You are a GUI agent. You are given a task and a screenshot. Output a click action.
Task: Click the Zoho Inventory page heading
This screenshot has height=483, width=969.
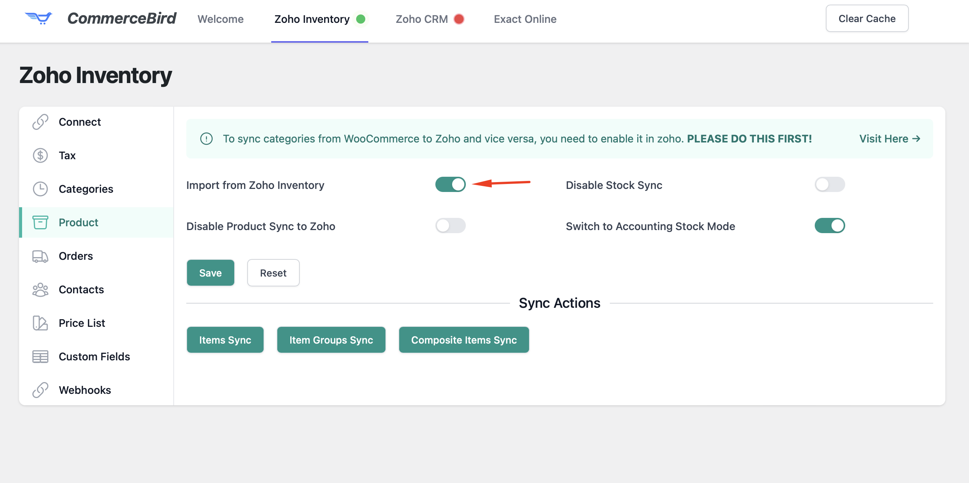pos(96,75)
